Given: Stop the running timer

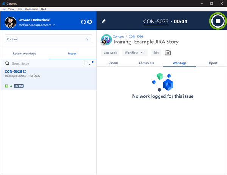Looking at the screenshot, I should click(x=218, y=21).
